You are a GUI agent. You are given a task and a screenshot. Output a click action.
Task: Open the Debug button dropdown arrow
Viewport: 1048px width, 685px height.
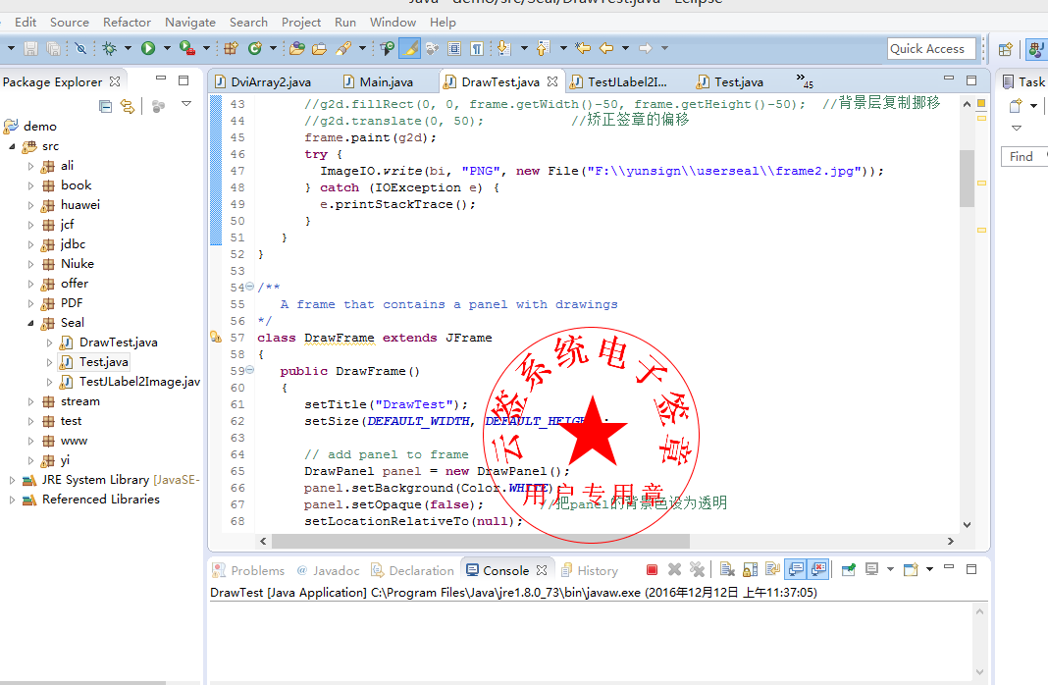pos(128,48)
